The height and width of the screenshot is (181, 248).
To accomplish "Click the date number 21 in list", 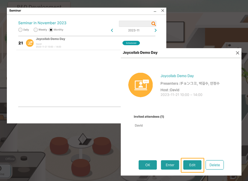I will (x=21, y=43).
